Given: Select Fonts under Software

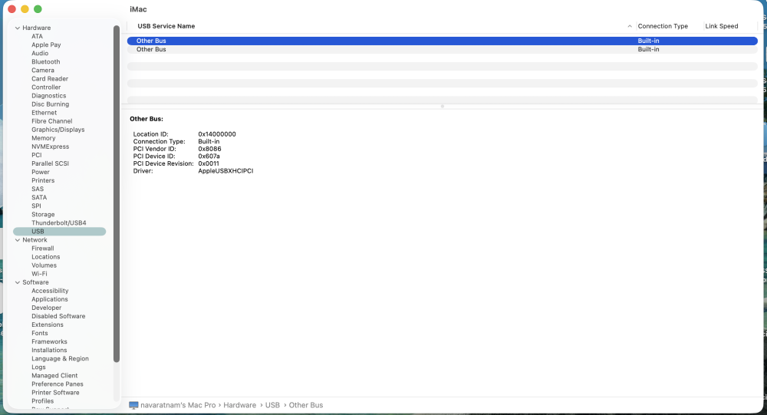Looking at the screenshot, I should coord(40,333).
